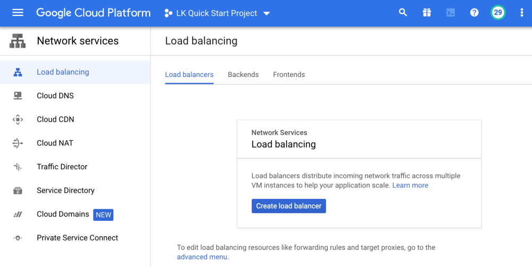Image resolution: width=532 pixels, height=267 pixels.
Task: Open the gift free trial icon
Action: 427,13
